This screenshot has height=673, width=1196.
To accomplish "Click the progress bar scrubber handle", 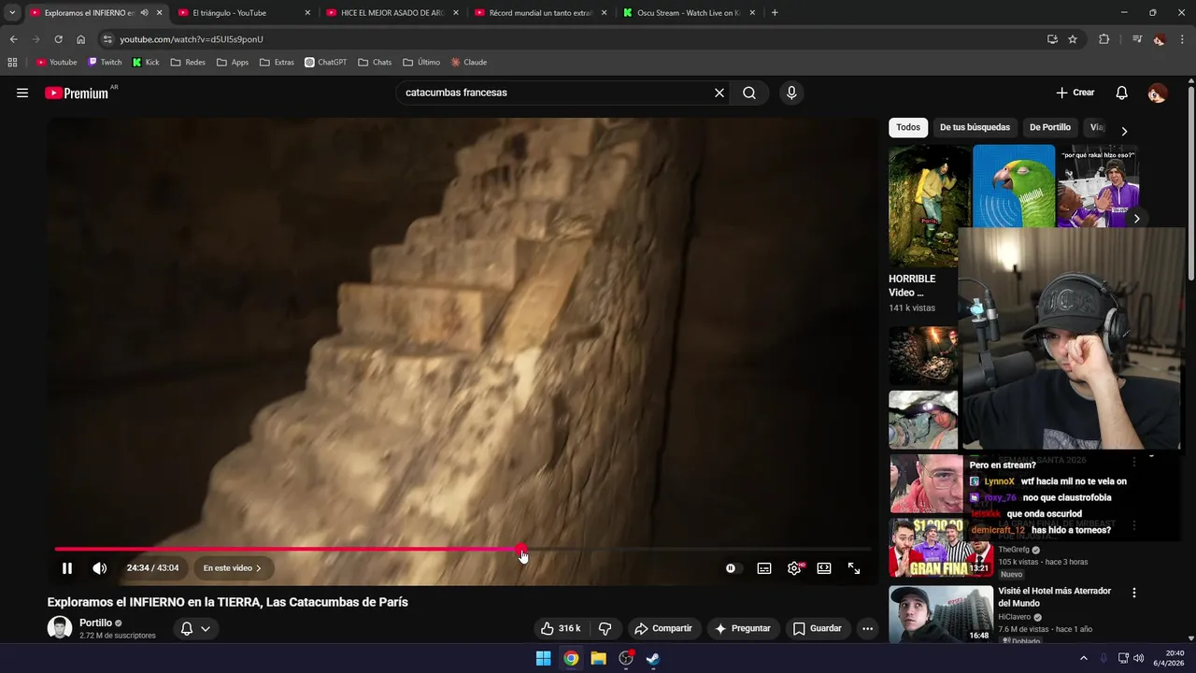I will point(520,549).
